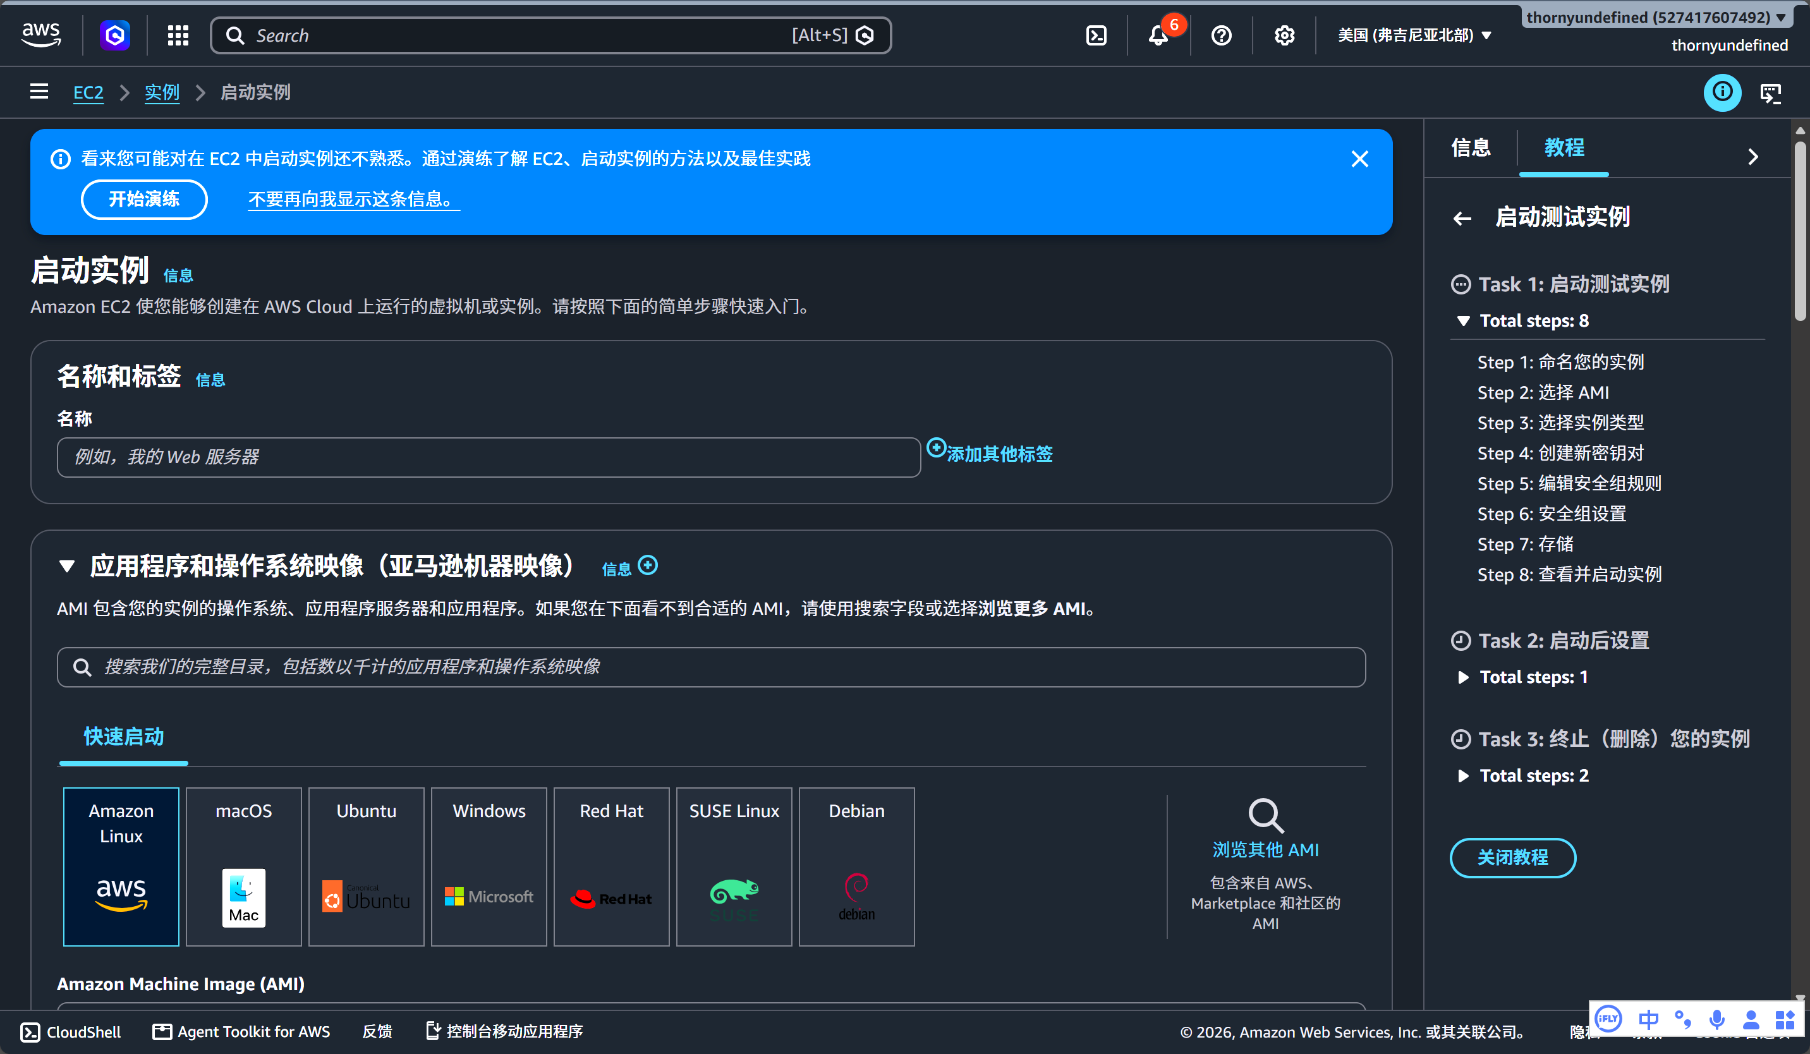The height and width of the screenshot is (1054, 1810).
Task: Open the hamburger side navigation menu
Action: pyautogui.click(x=39, y=92)
